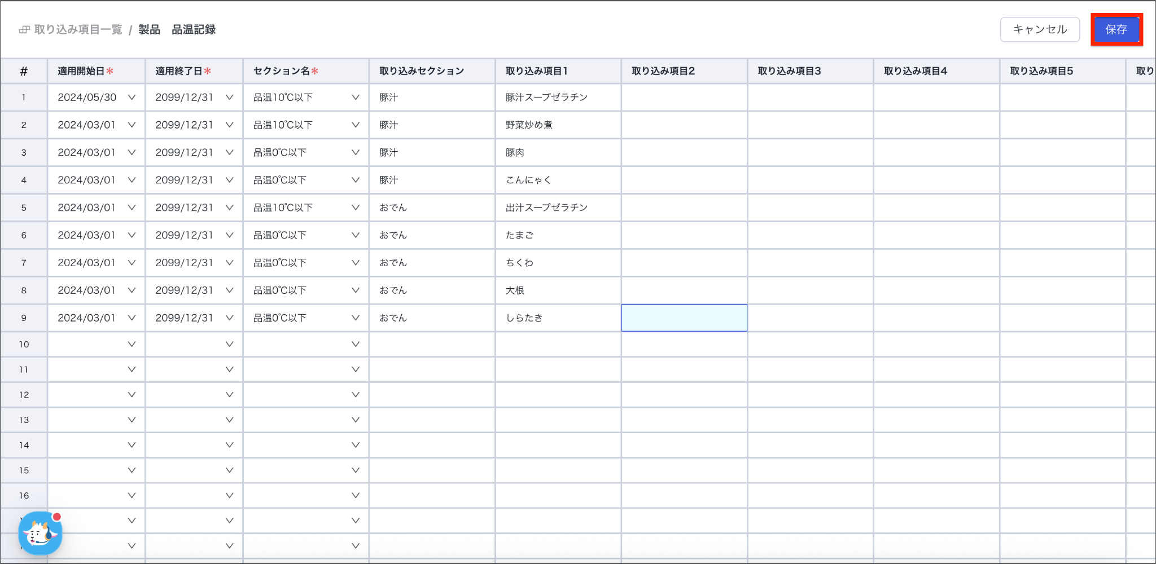This screenshot has height=564, width=1156.
Task: Open row 8 セクション名 品温0℃以下 dropdown
Action: [306, 290]
